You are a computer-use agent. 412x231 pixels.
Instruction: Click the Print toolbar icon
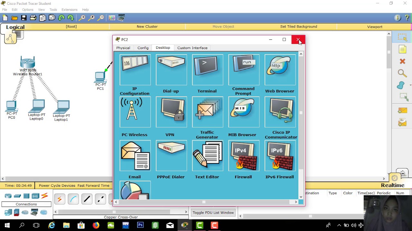(x=33, y=18)
